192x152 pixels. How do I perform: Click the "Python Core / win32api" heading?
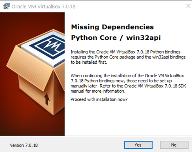(x=112, y=38)
